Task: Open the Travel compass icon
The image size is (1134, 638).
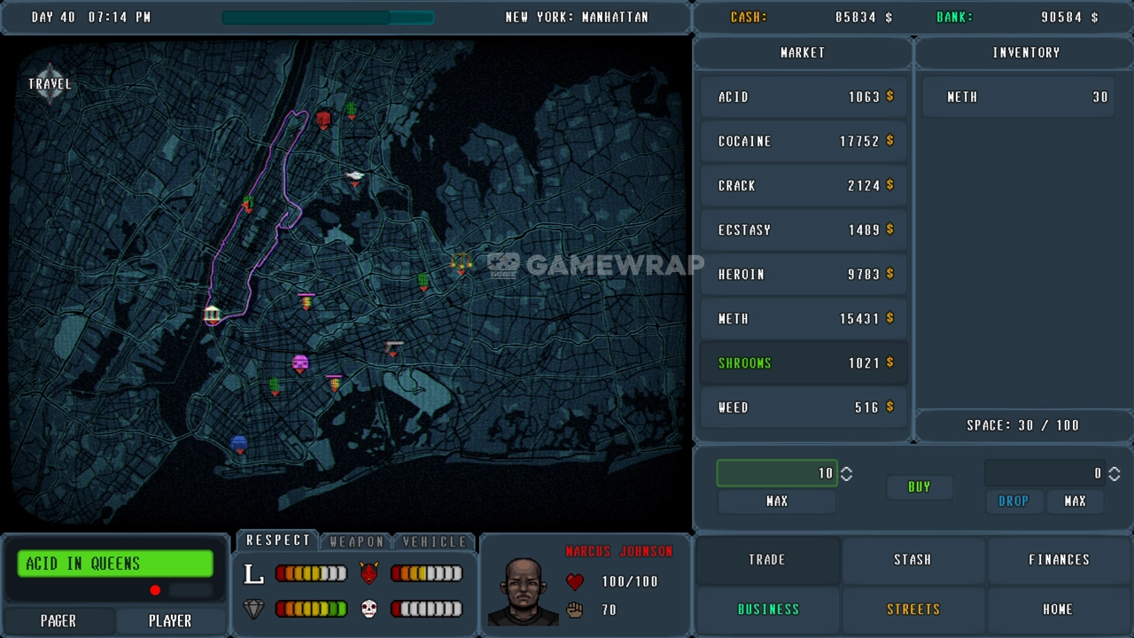Action: click(x=50, y=84)
